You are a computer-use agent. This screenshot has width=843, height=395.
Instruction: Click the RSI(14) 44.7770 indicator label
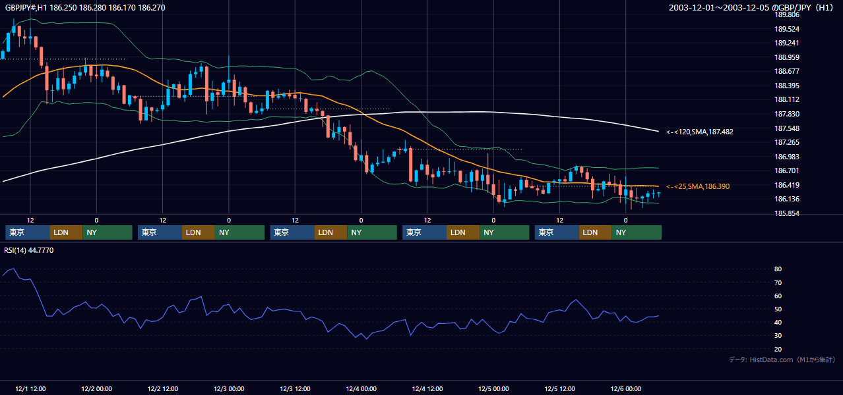tap(29, 250)
